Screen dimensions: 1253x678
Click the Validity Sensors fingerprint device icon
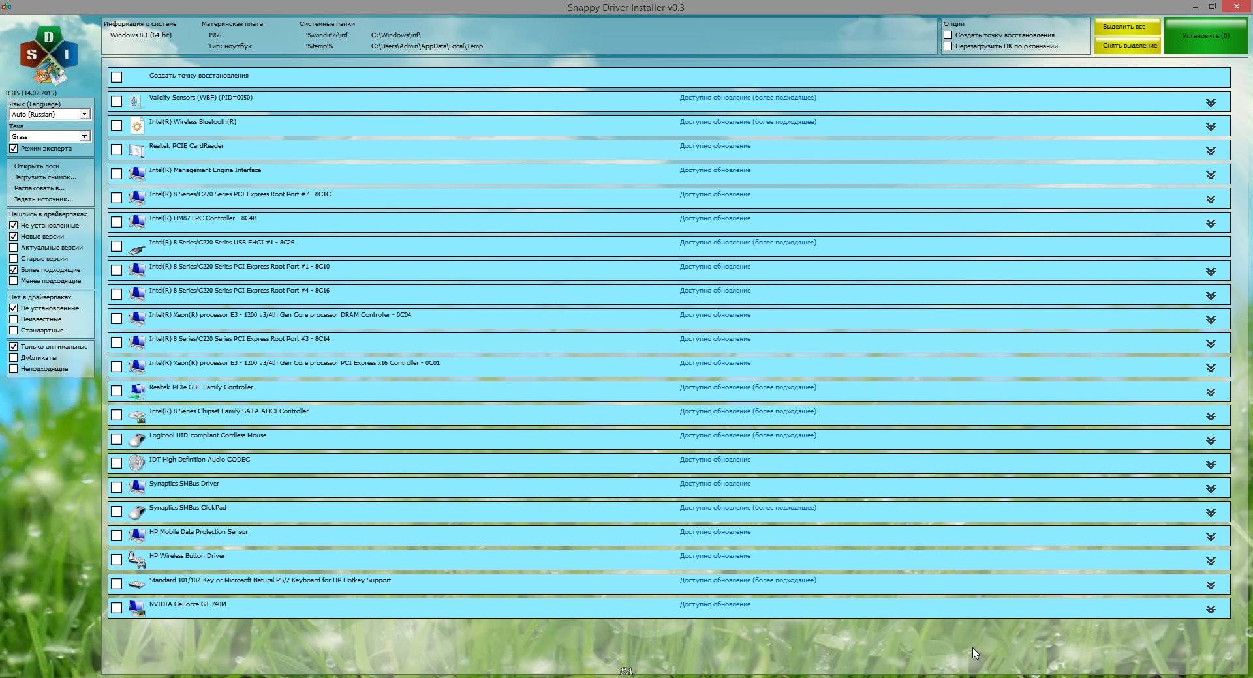pyautogui.click(x=136, y=102)
